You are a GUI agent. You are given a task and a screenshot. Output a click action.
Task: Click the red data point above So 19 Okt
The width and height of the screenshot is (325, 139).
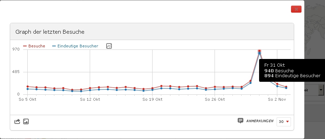(153, 88)
